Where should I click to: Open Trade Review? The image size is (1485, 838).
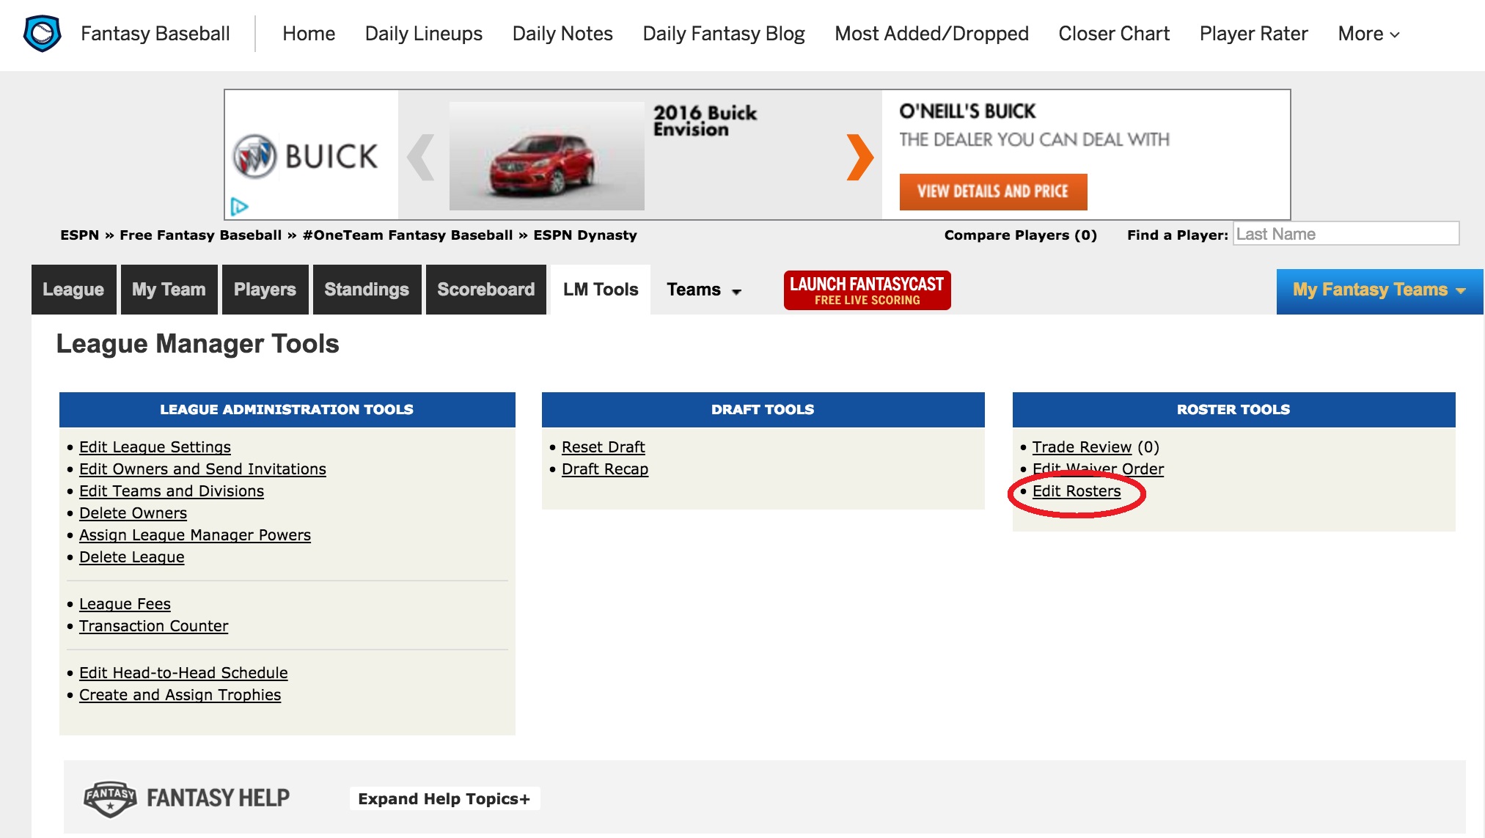tap(1082, 447)
